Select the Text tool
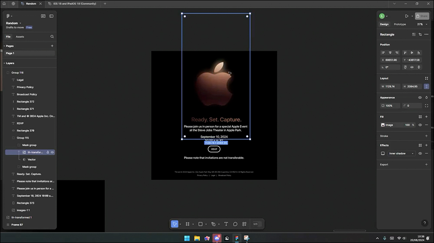Viewport: 434px width, 243px height. (x=226, y=224)
